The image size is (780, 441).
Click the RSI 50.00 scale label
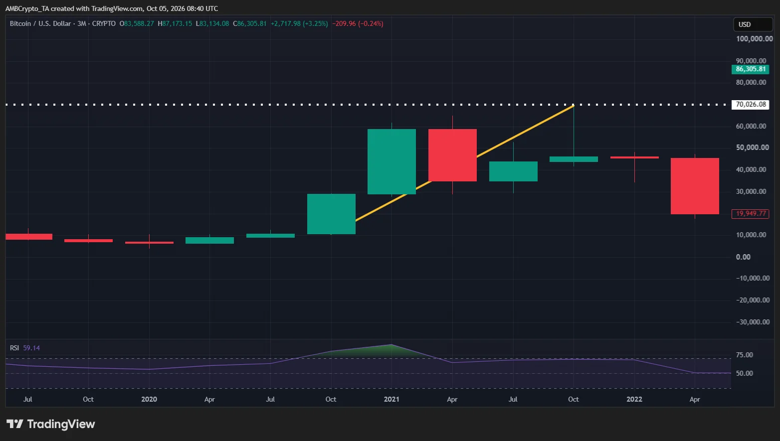(745, 374)
